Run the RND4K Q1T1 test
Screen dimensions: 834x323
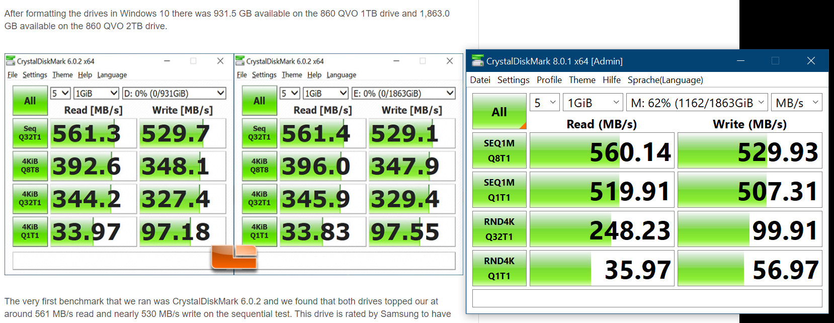[x=499, y=268]
